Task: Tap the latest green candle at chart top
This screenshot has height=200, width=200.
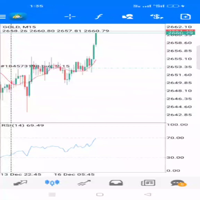Action: (x=96, y=39)
